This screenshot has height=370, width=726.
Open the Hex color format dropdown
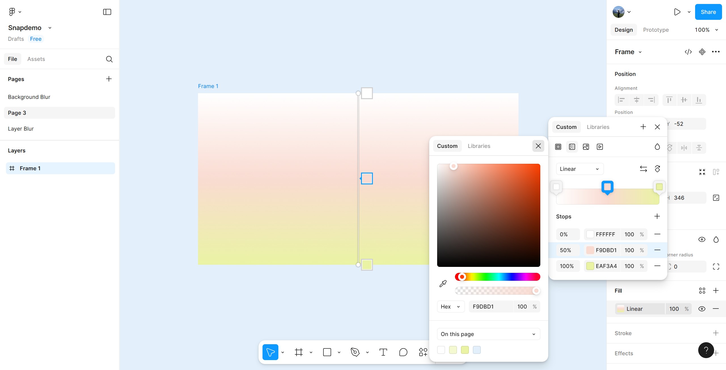coord(451,307)
